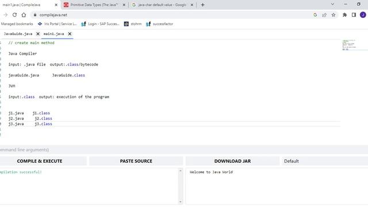This screenshot has width=368, height=207.
Task: Click the PASTE SOURCE button
Action: coord(136,161)
